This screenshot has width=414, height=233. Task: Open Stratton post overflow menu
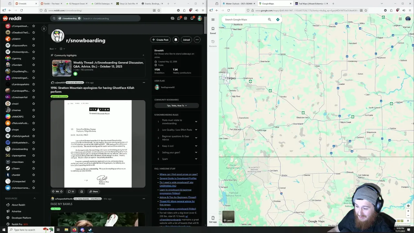[144, 83]
